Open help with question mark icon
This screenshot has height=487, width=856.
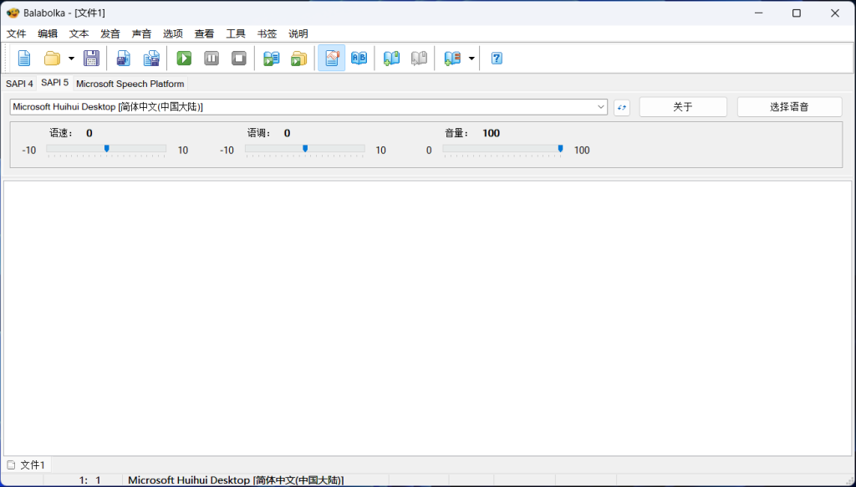497,58
